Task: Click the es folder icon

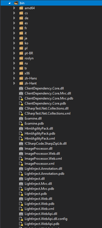Action: pos(21,23)
